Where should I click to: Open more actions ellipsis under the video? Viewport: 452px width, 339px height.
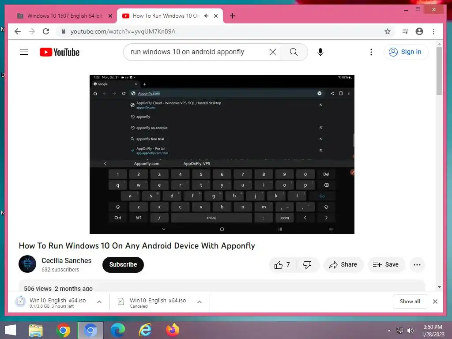pyautogui.click(x=417, y=265)
